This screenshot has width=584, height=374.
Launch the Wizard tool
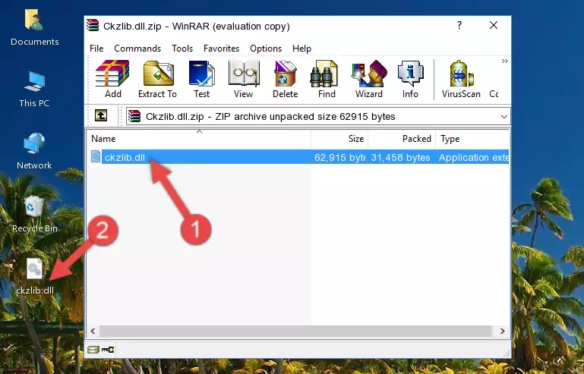click(x=369, y=79)
